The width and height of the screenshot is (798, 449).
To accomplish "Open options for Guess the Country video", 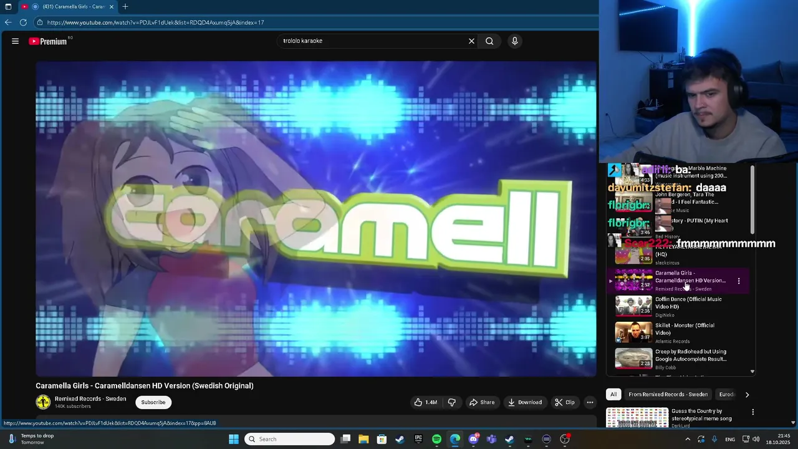I will coord(752,412).
